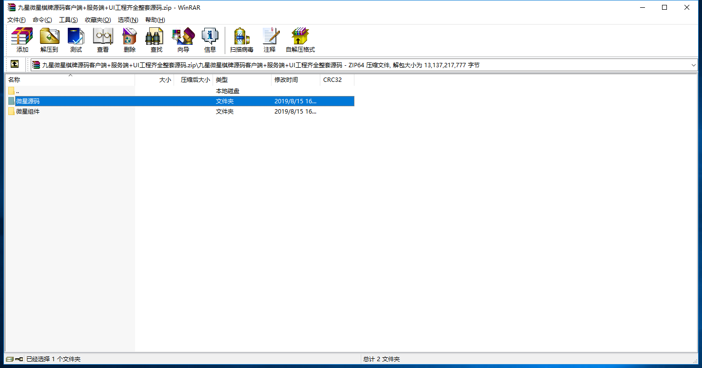Click the 解压到 (Extract To) icon
702x368 pixels.
pos(49,40)
